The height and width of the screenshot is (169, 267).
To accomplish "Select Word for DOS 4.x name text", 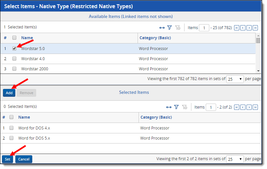I will point(34,128).
